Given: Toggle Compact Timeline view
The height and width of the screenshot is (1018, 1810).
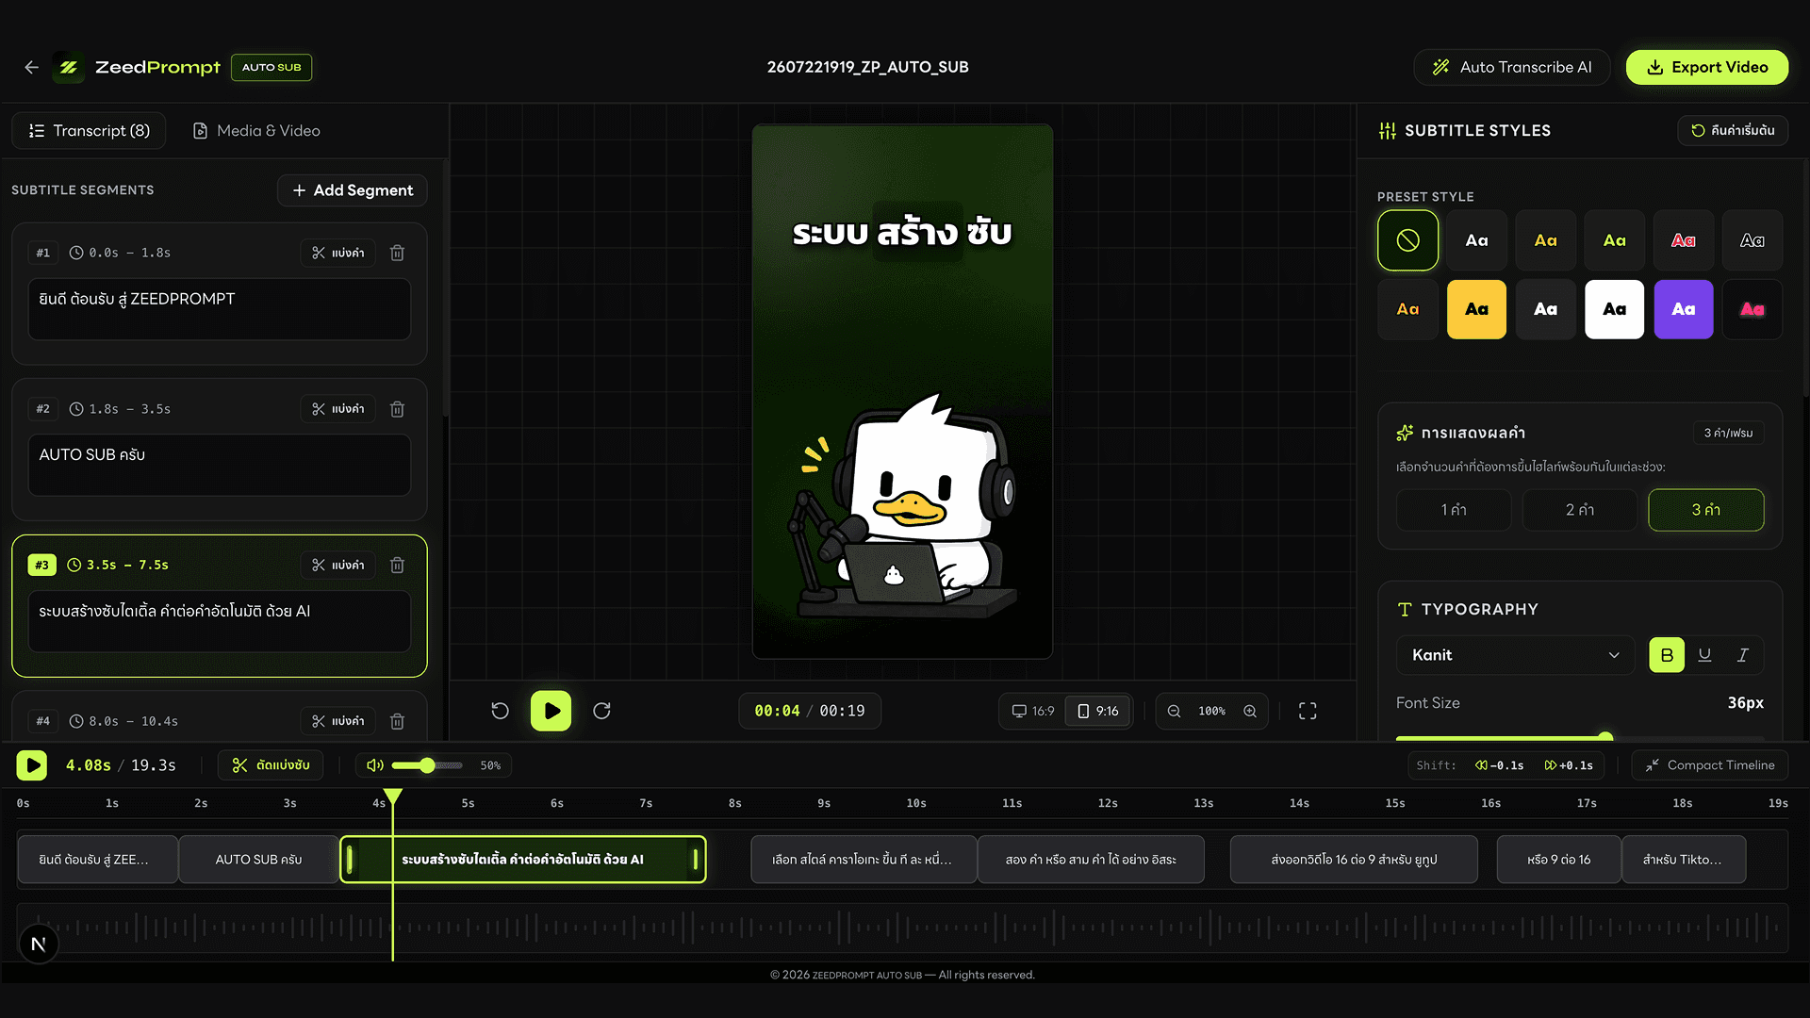Looking at the screenshot, I should point(1710,765).
